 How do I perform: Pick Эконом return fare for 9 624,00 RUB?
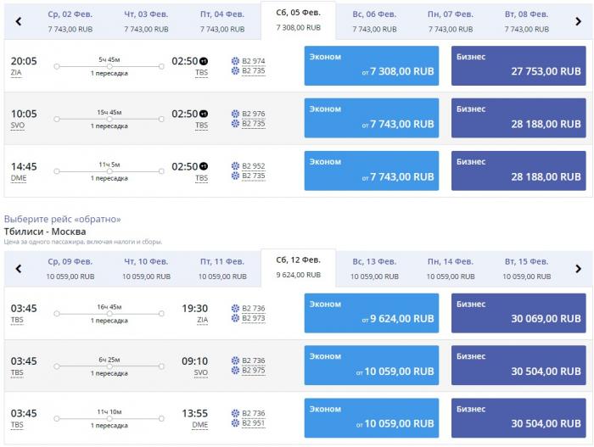372,311
